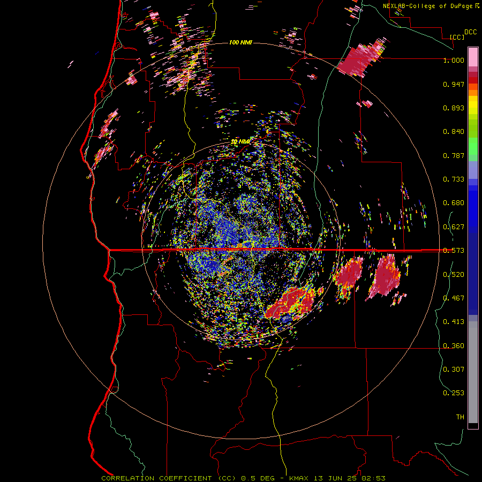
Task: Click the KMAX station identifier
Action: click(x=298, y=478)
